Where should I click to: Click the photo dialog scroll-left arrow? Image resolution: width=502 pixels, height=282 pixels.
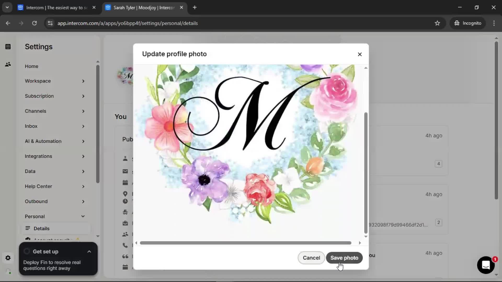coord(136,243)
